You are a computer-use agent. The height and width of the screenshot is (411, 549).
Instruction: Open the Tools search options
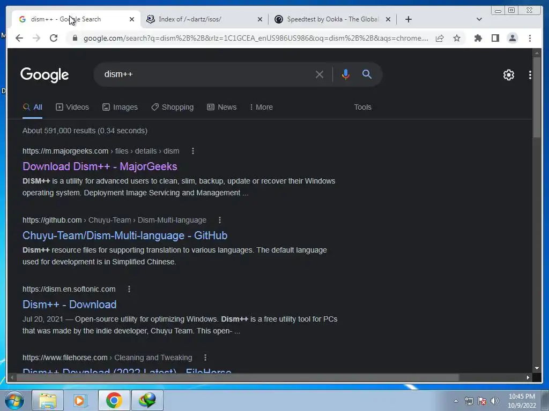click(362, 107)
